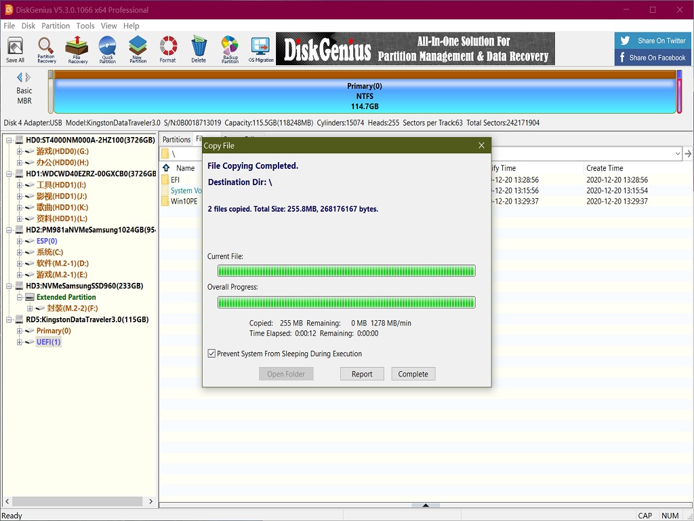The image size is (694, 521).
Task: Go to the next disk arrow
Action: tap(28, 77)
